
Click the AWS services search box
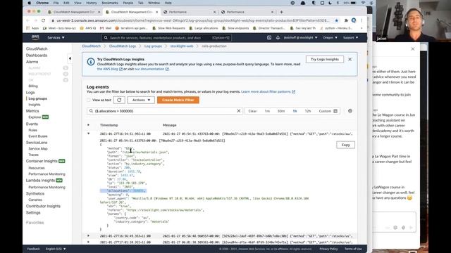pos(166,37)
